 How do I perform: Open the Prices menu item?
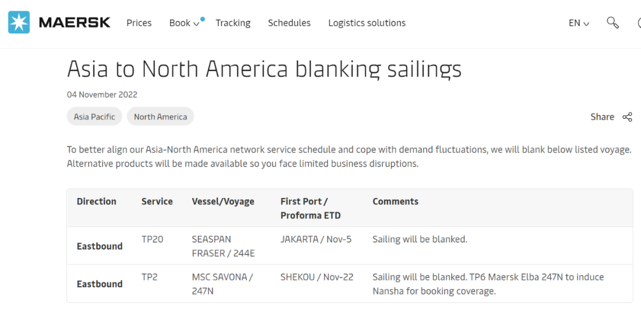(139, 23)
